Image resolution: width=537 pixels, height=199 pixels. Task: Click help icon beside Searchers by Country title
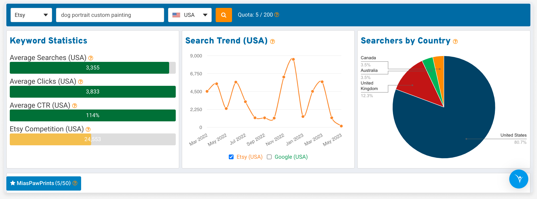[x=455, y=41]
